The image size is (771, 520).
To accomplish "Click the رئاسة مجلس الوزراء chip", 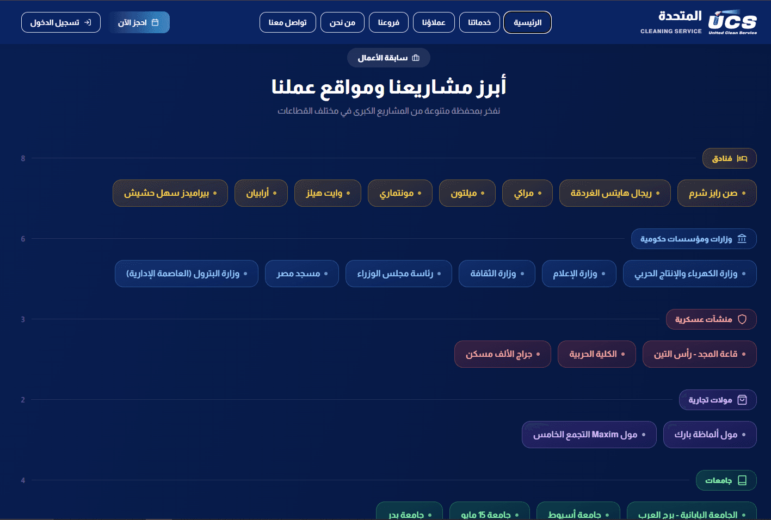I will (x=399, y=274).
